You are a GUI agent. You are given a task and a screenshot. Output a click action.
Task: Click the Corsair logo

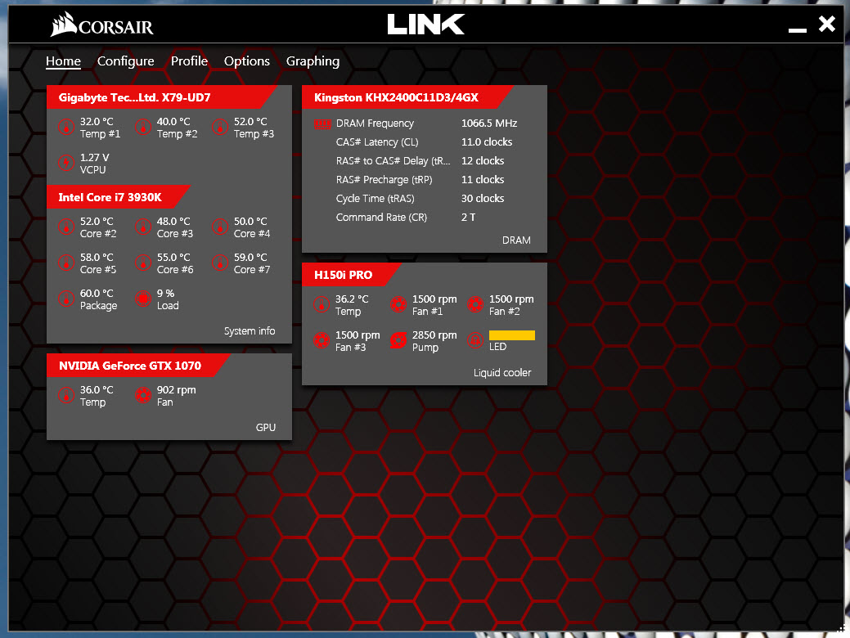[x=102, y=25]
